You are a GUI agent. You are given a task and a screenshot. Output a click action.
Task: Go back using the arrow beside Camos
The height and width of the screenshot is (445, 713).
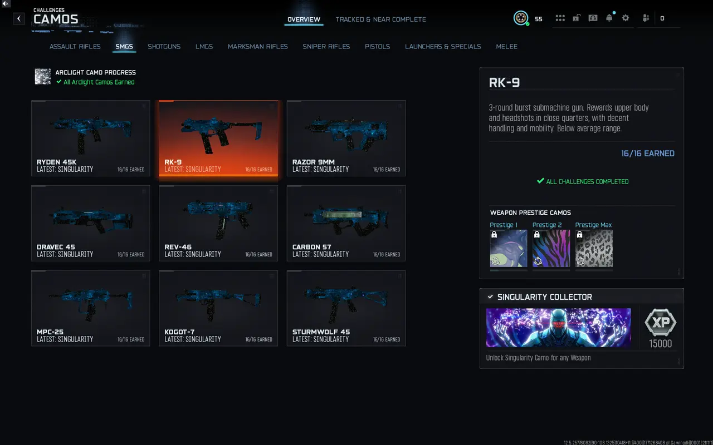point(19,19)
